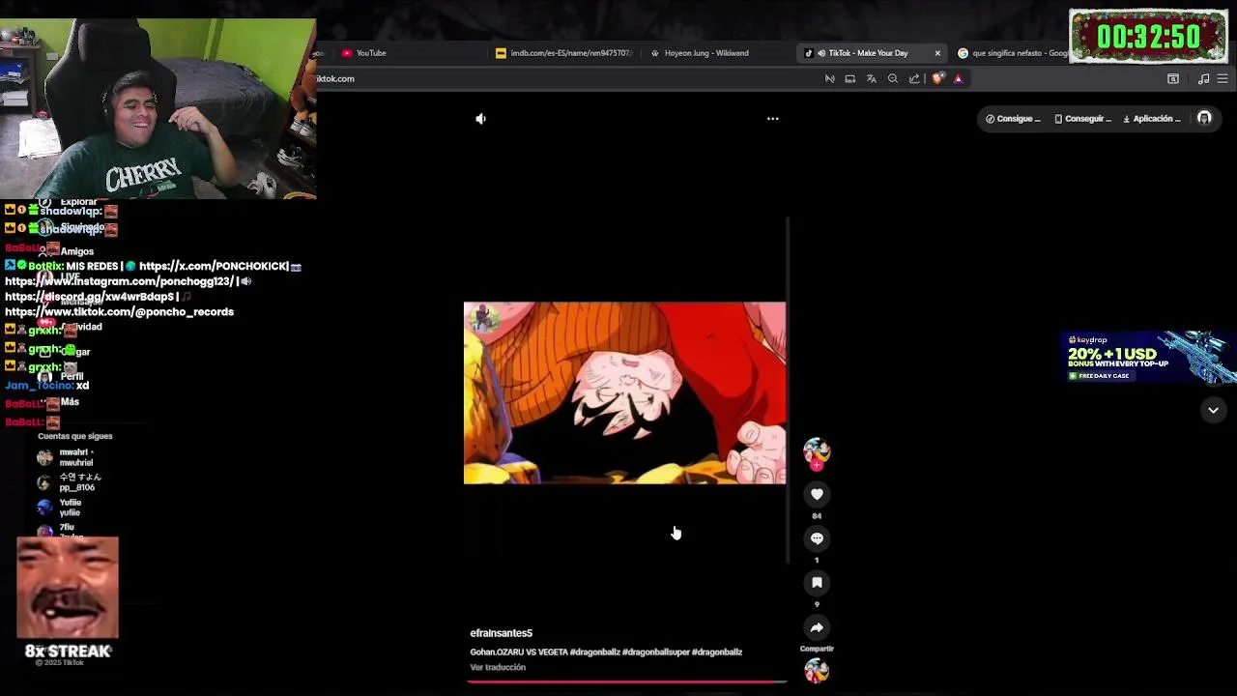The image size is (1237, 696).
Task: Open Brave Rewards triangle icon
Action: click(958, 79)
